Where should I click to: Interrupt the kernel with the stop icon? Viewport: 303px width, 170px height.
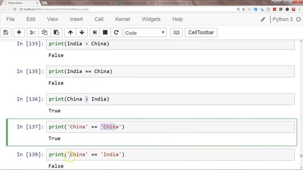pos(105,33)
